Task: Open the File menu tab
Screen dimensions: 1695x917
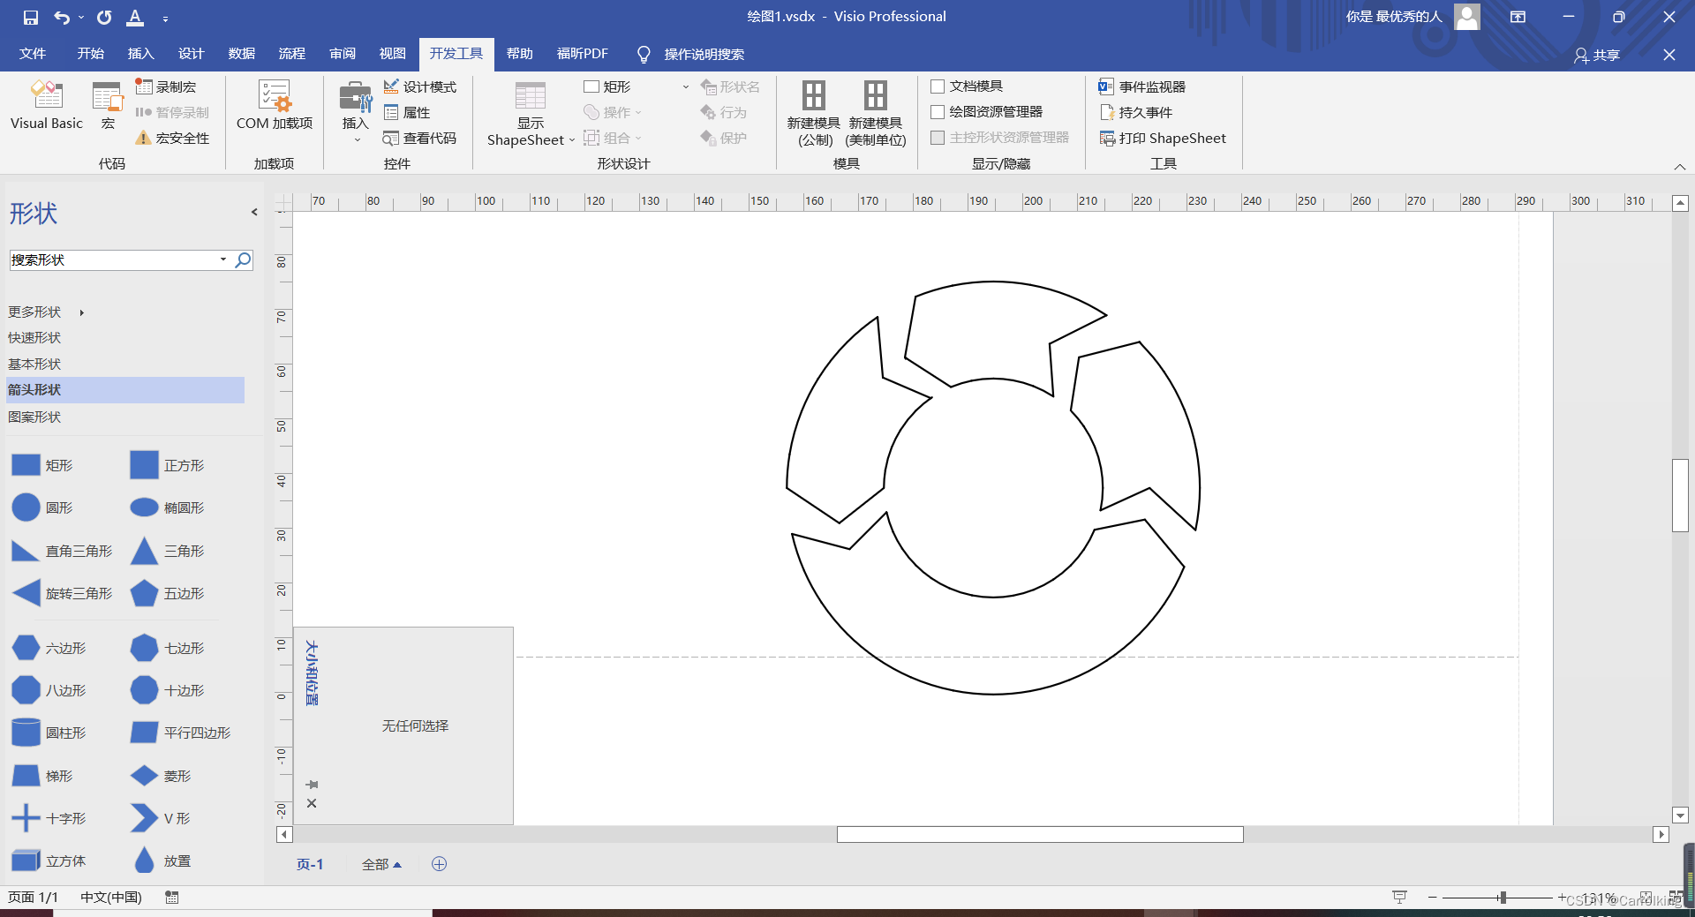Action: [x=33, y=54]
